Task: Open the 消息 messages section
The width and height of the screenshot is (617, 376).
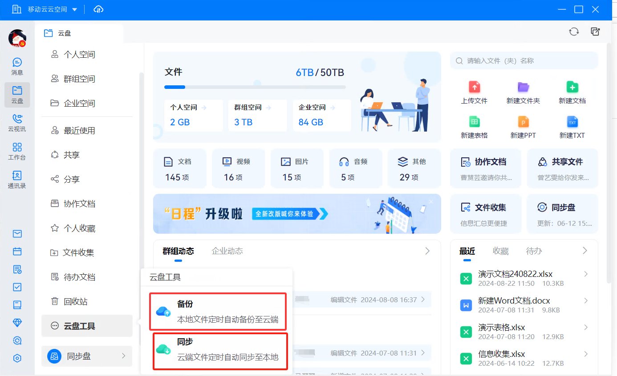Action: click(x=17, y=66)
